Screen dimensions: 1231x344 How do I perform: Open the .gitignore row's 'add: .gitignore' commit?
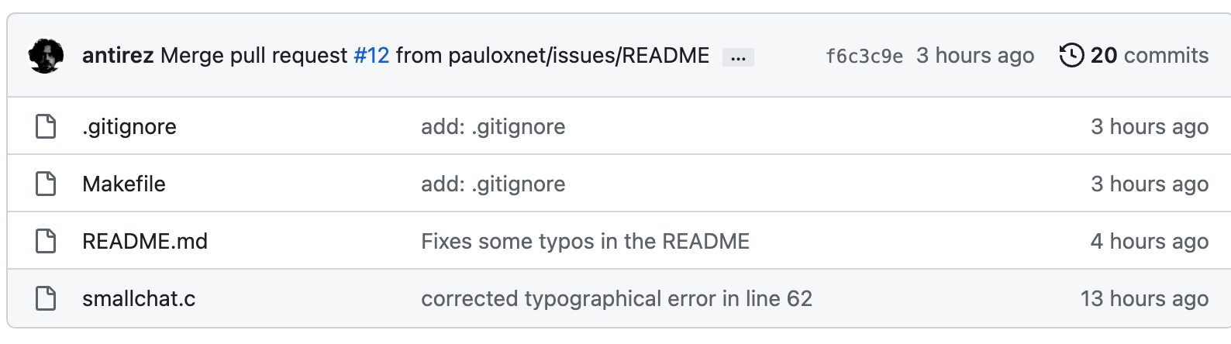click(493, 127)
